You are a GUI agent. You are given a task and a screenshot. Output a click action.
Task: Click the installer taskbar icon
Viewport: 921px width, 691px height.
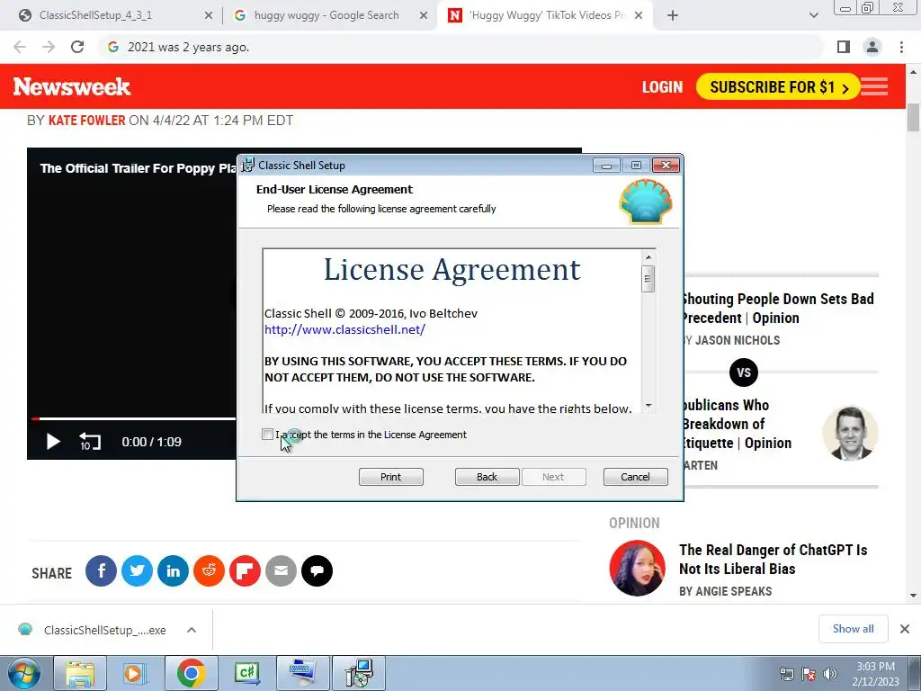pyautogui.click(x=359, y=673)
